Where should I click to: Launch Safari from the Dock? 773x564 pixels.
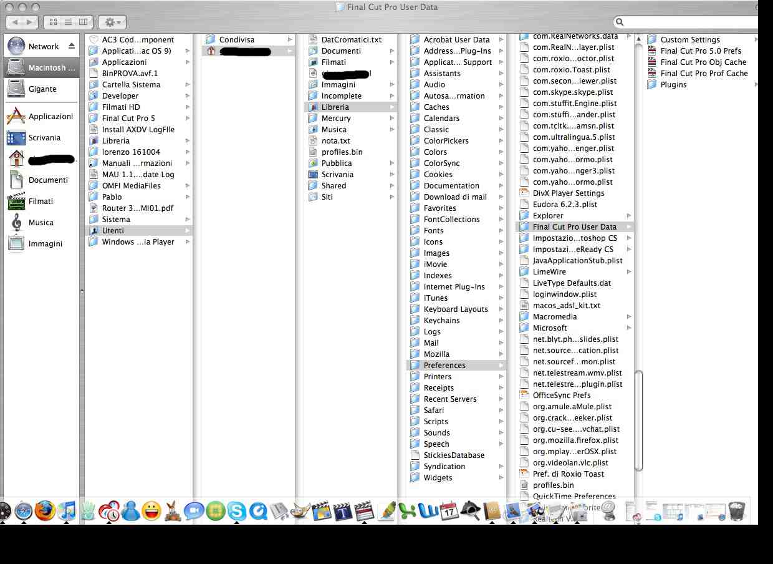click(24, 511)
